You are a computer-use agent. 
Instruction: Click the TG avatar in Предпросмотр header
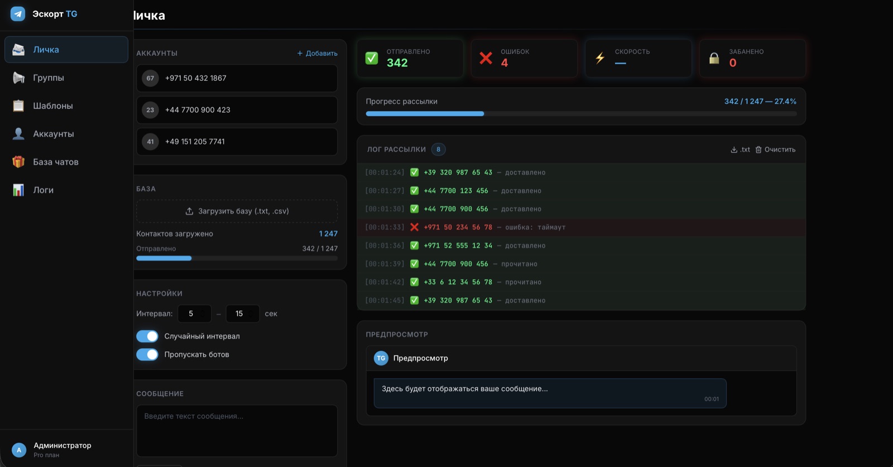tap(381, 358)
